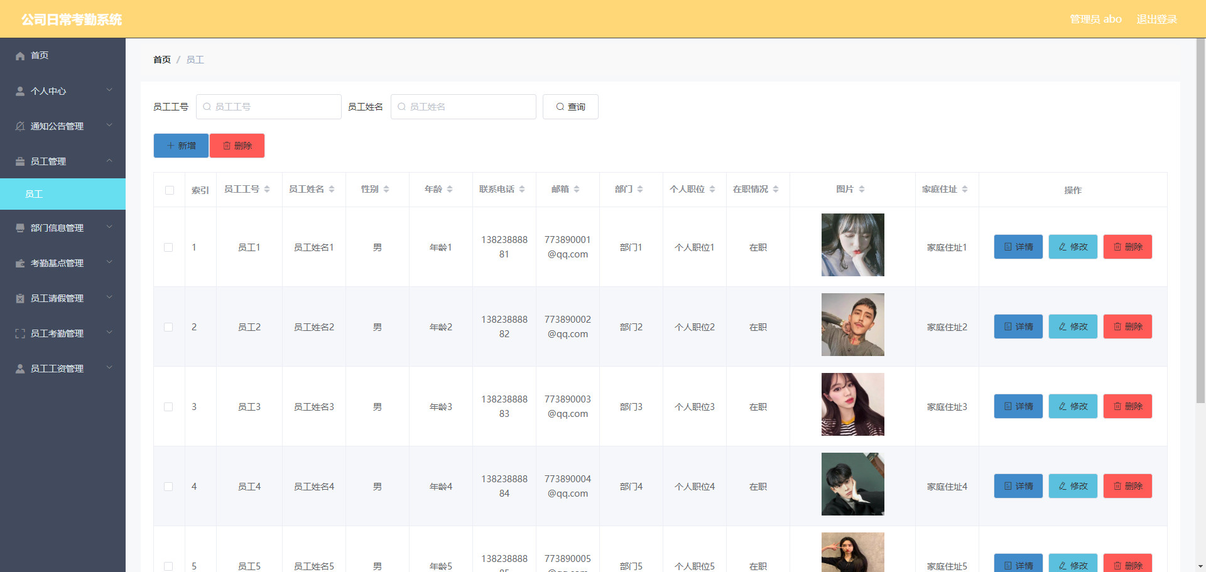Click 退出登录 in the top bar
This screenshot has width=1206, height=572.
pos(1156,19)
